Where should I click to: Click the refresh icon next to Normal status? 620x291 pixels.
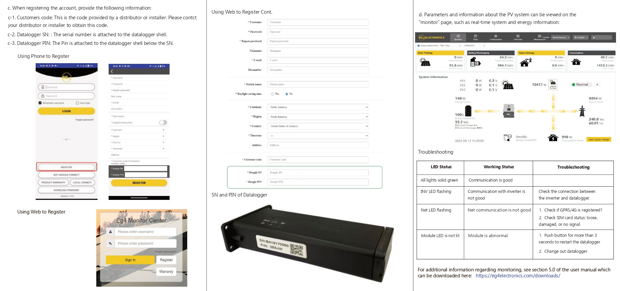597,84
